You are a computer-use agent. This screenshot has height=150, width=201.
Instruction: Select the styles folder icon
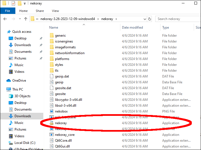(52, 65)
